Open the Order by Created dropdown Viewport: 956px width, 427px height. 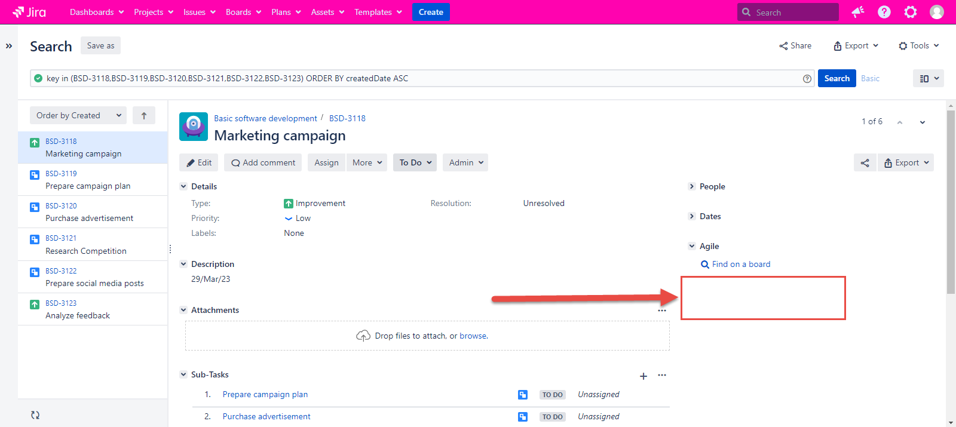(78, 116)
